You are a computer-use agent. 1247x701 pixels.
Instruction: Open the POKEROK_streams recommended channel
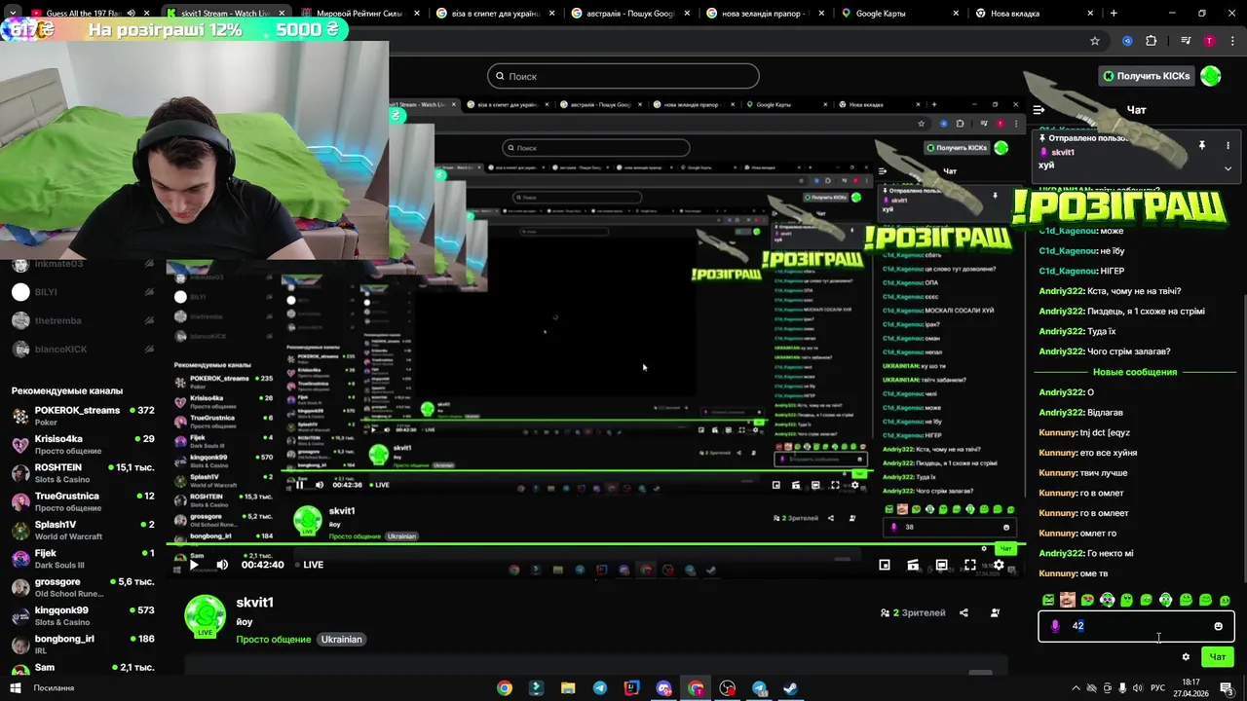click(83, 416)
